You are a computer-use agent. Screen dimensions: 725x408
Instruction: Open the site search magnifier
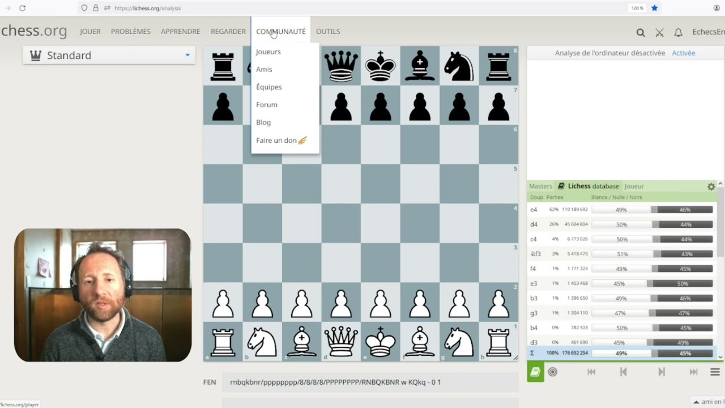point(641,32)
